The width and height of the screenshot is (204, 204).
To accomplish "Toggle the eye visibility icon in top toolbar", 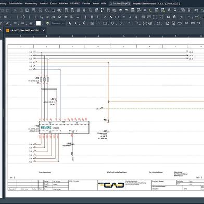I will [145, 10].
